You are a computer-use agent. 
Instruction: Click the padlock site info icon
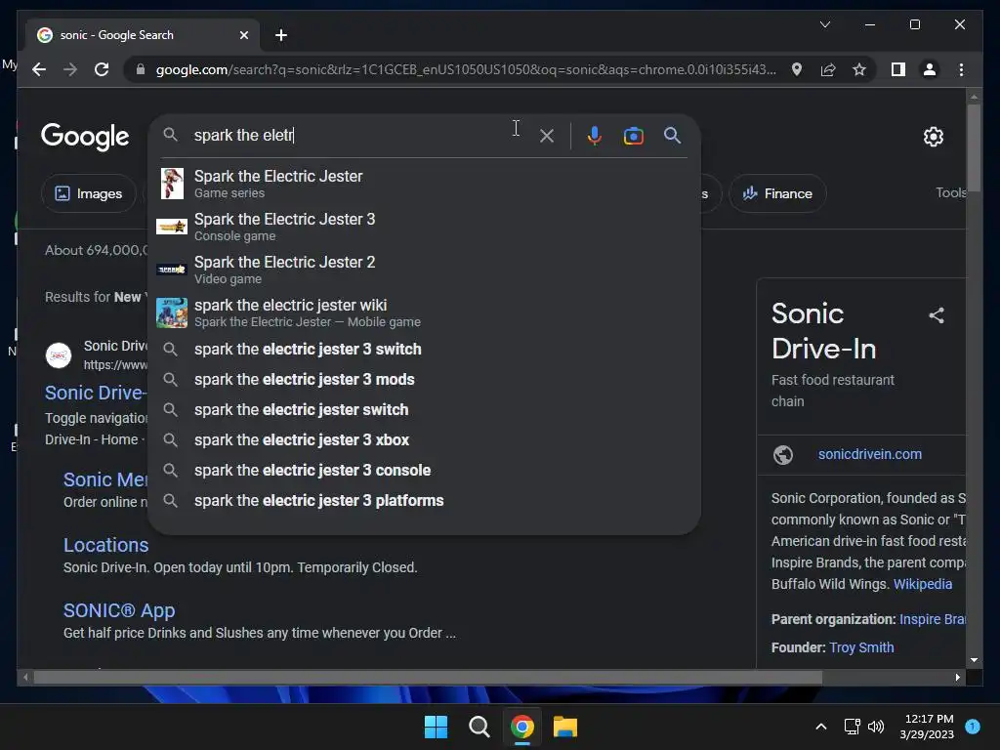[x=141, y=69]
